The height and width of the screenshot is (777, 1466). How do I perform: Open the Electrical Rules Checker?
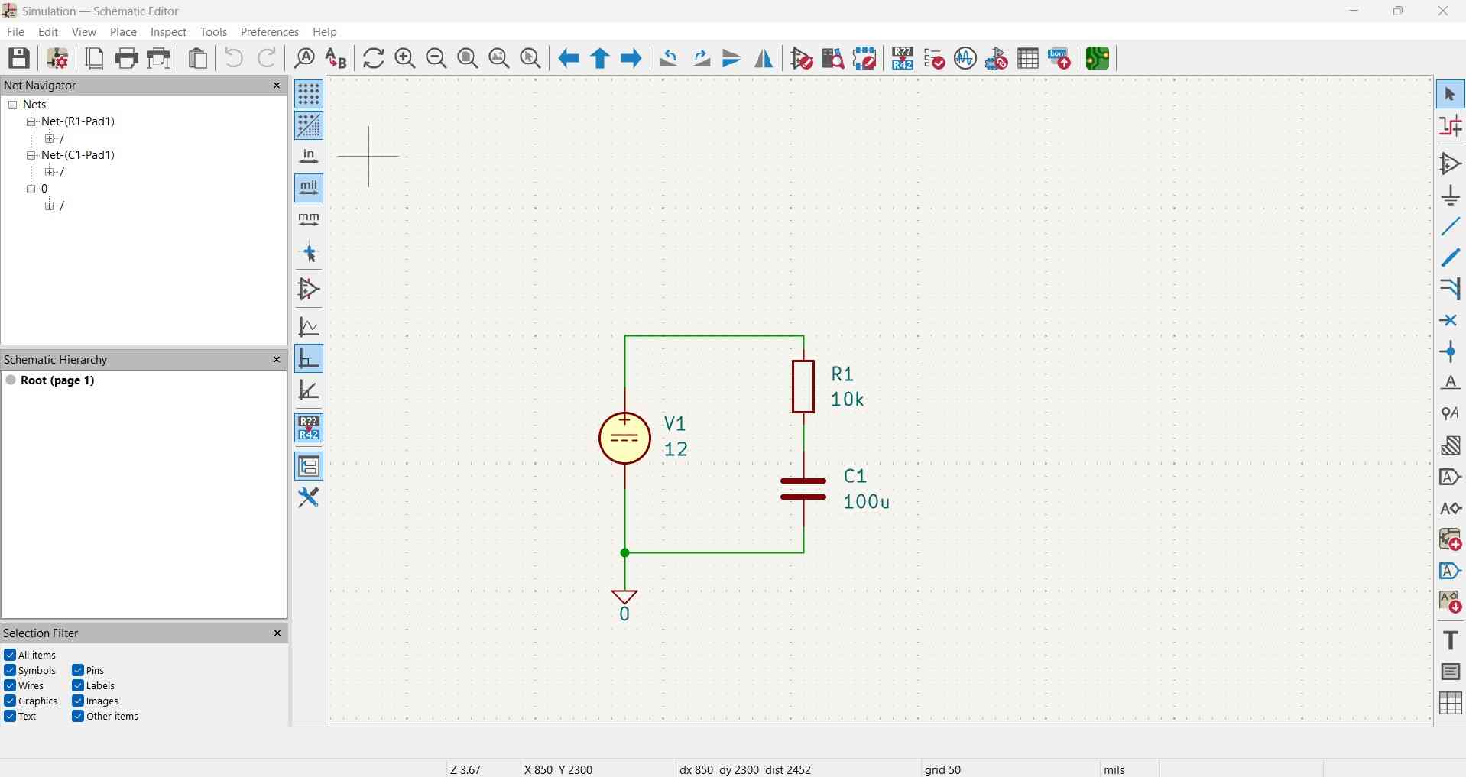934,58
